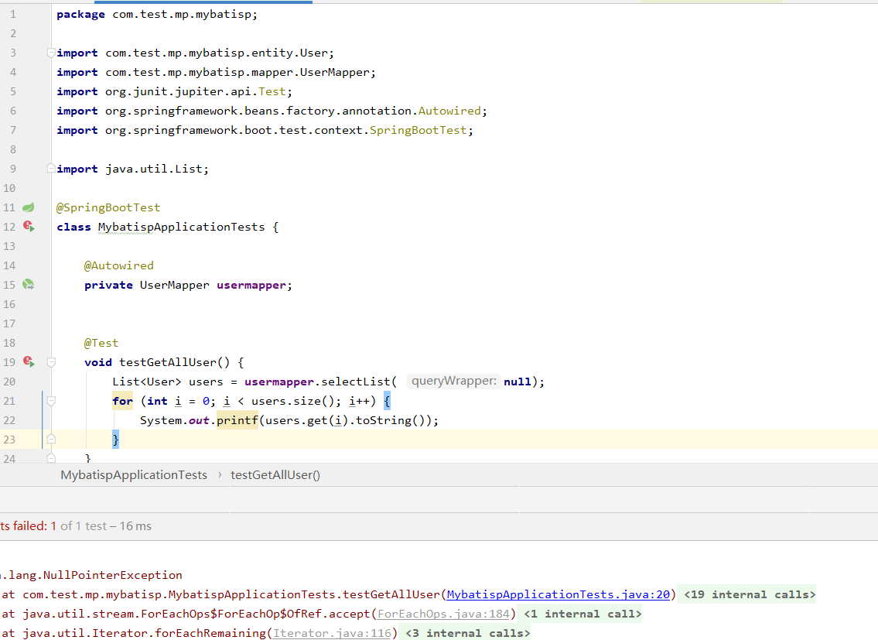
Task: Click the printf method call
Action: click(x=237, y=420)
